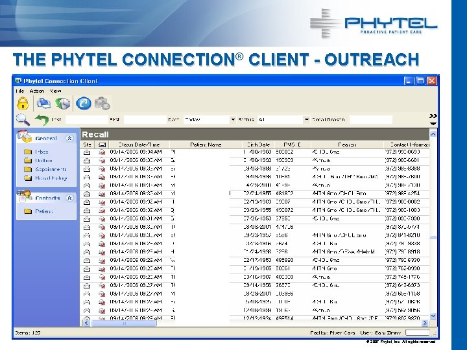
Task: Click the clock with green arrow icon
Action: (63, 104)
